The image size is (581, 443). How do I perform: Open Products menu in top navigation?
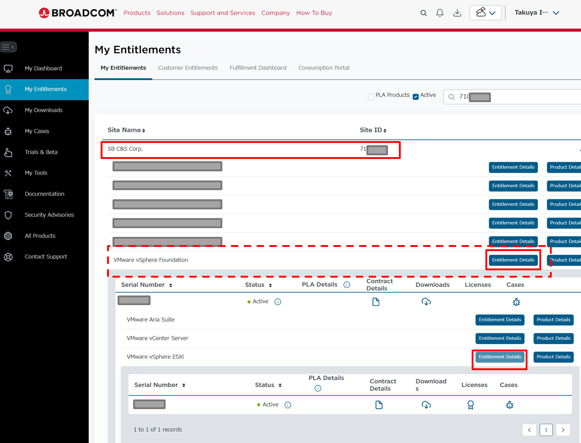(x=137, y=13)
